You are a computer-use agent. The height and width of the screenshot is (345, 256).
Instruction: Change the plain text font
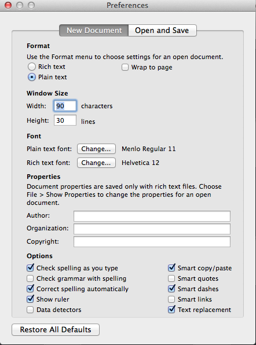click(x=96, y=149)
